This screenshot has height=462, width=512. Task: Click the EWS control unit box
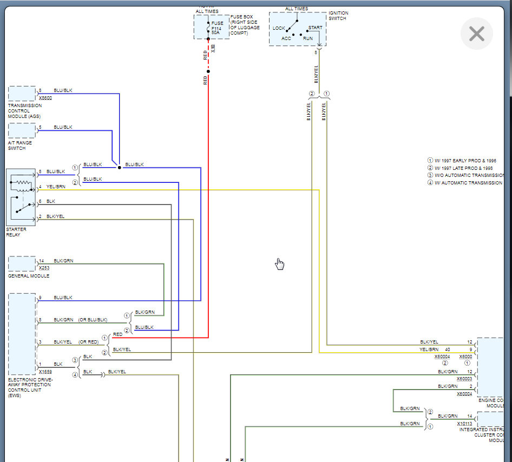coord(22,334)
